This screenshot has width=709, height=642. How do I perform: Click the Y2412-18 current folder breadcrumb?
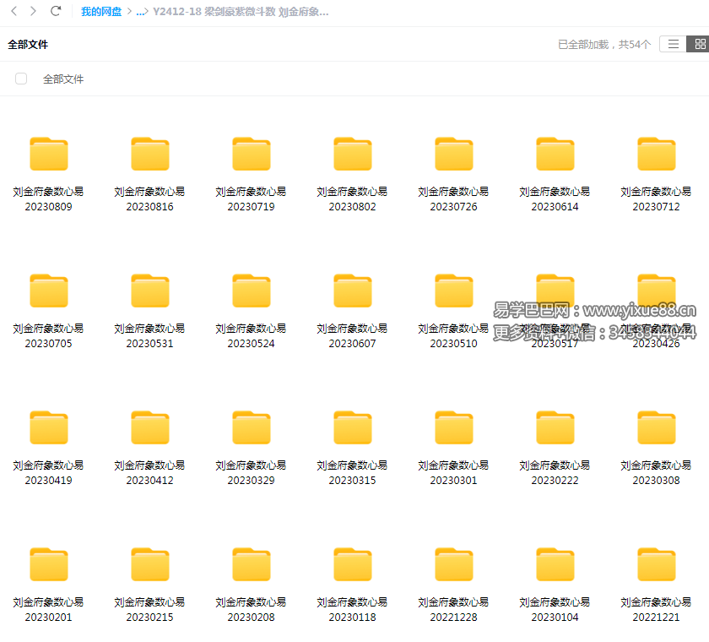[x=241, y=12]
